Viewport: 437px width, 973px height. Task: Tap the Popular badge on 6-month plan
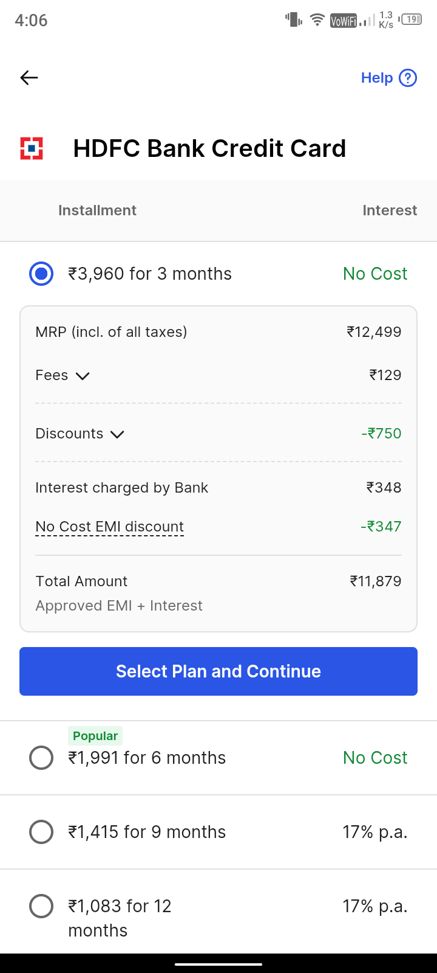pos(95,736)
